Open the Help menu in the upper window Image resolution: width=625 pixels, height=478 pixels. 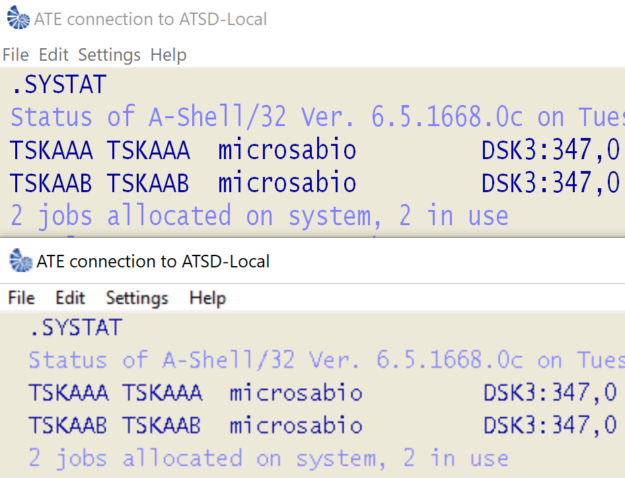pyautogui.click(x=168, y=55)
